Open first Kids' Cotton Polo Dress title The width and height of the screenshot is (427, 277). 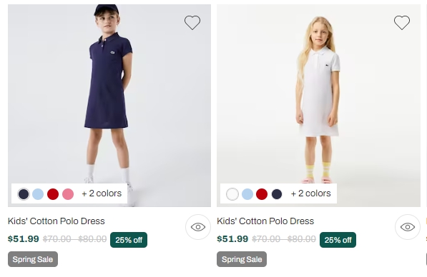[x=56, y=221]
